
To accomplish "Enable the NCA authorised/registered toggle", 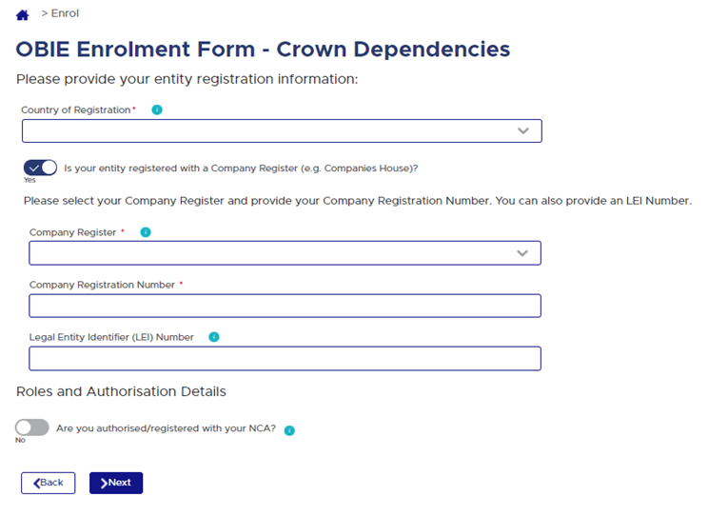I will (x=31, y=427).
